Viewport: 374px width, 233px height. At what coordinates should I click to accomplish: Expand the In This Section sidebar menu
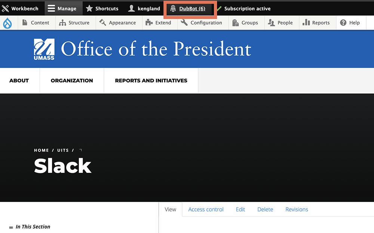click(x=32, y=227)
